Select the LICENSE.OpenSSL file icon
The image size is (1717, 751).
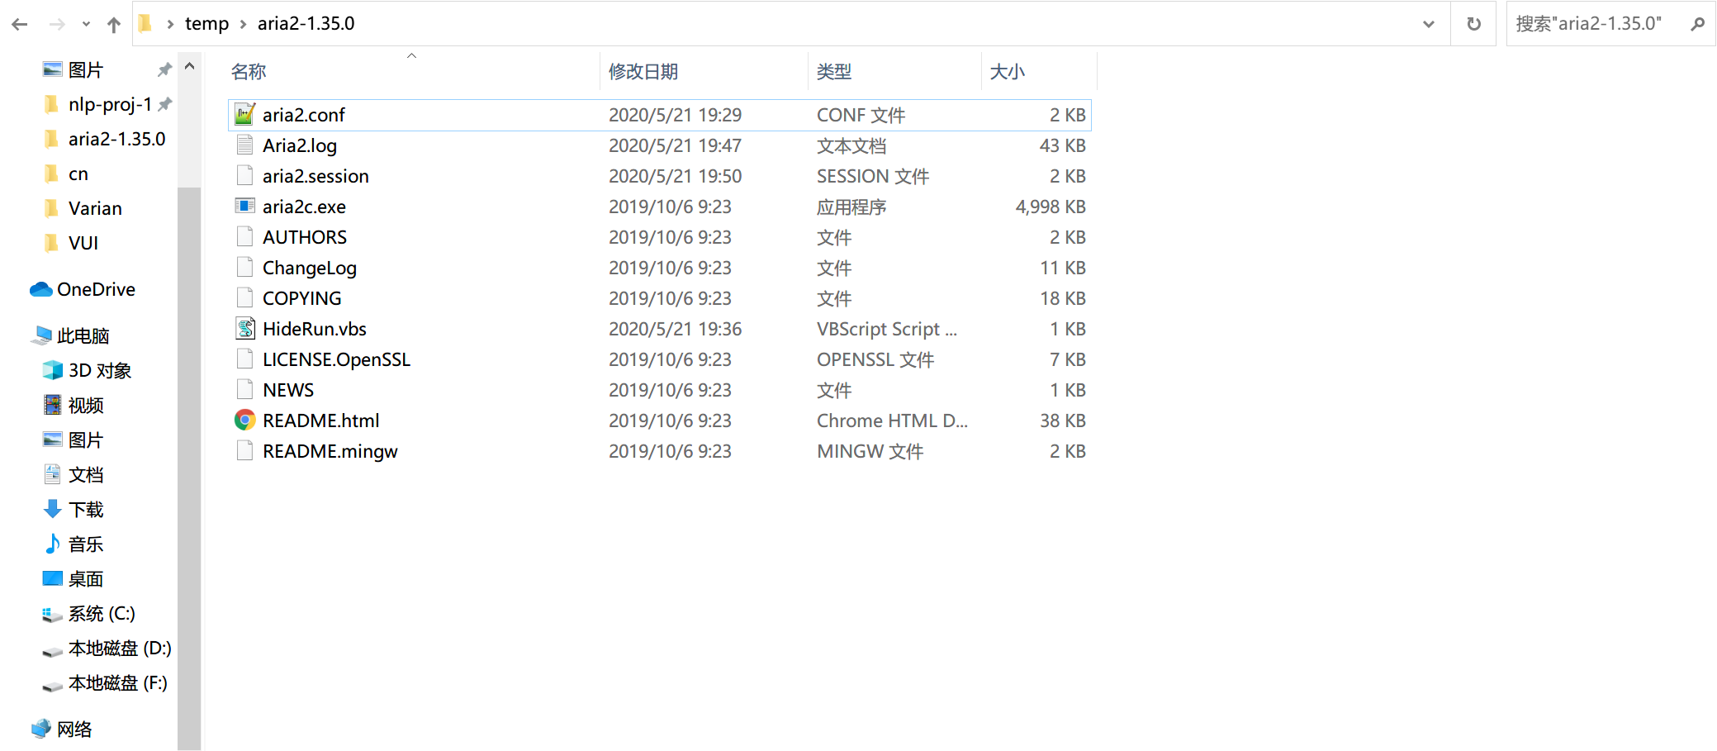click(x=244, y=359)
